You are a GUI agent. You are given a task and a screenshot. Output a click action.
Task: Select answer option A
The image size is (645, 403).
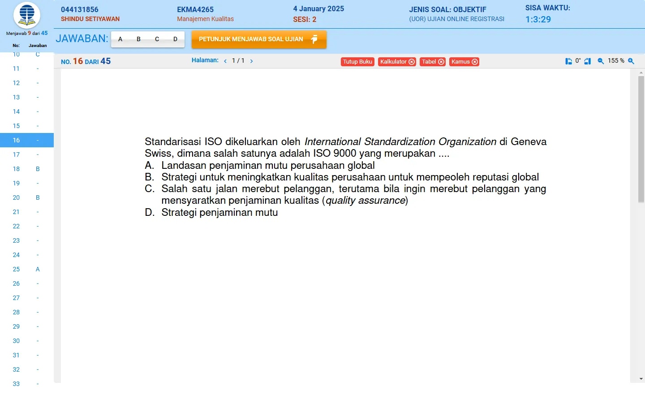120,39
